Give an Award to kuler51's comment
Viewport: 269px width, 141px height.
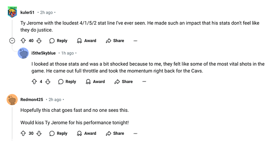coord(87,41)
